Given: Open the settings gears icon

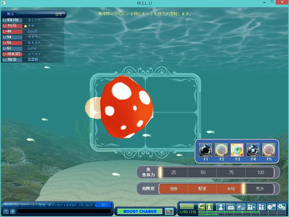Looking at the screenshot, I should point(281,207).
